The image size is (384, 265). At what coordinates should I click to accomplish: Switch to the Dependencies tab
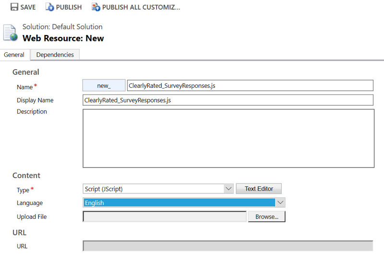pyautogui.click(x=55, y=55)
